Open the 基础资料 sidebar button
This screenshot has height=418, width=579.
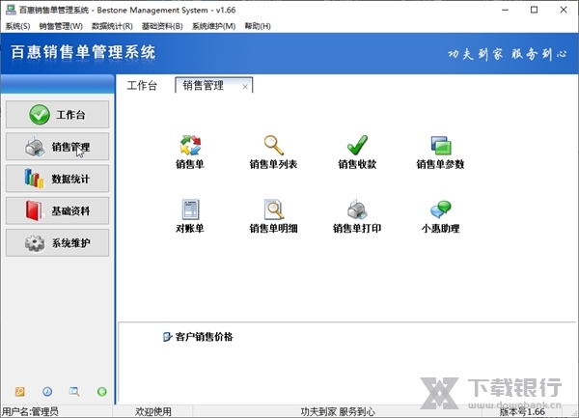(x=57, y=210)
